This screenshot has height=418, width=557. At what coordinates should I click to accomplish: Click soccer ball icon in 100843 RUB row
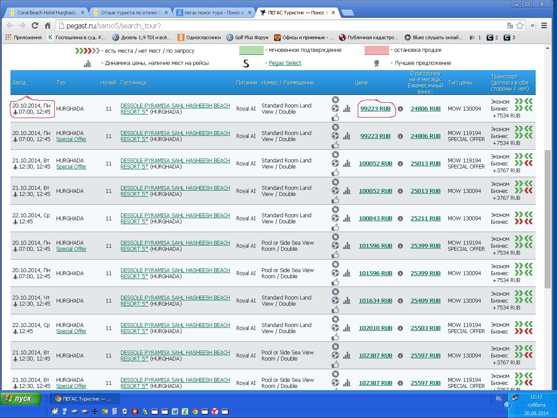pyautogui.click(x=335, y=218)
